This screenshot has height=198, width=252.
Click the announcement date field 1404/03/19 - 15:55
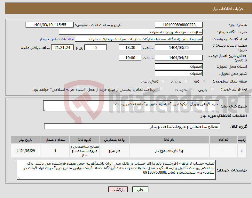(x=50, y=25)
